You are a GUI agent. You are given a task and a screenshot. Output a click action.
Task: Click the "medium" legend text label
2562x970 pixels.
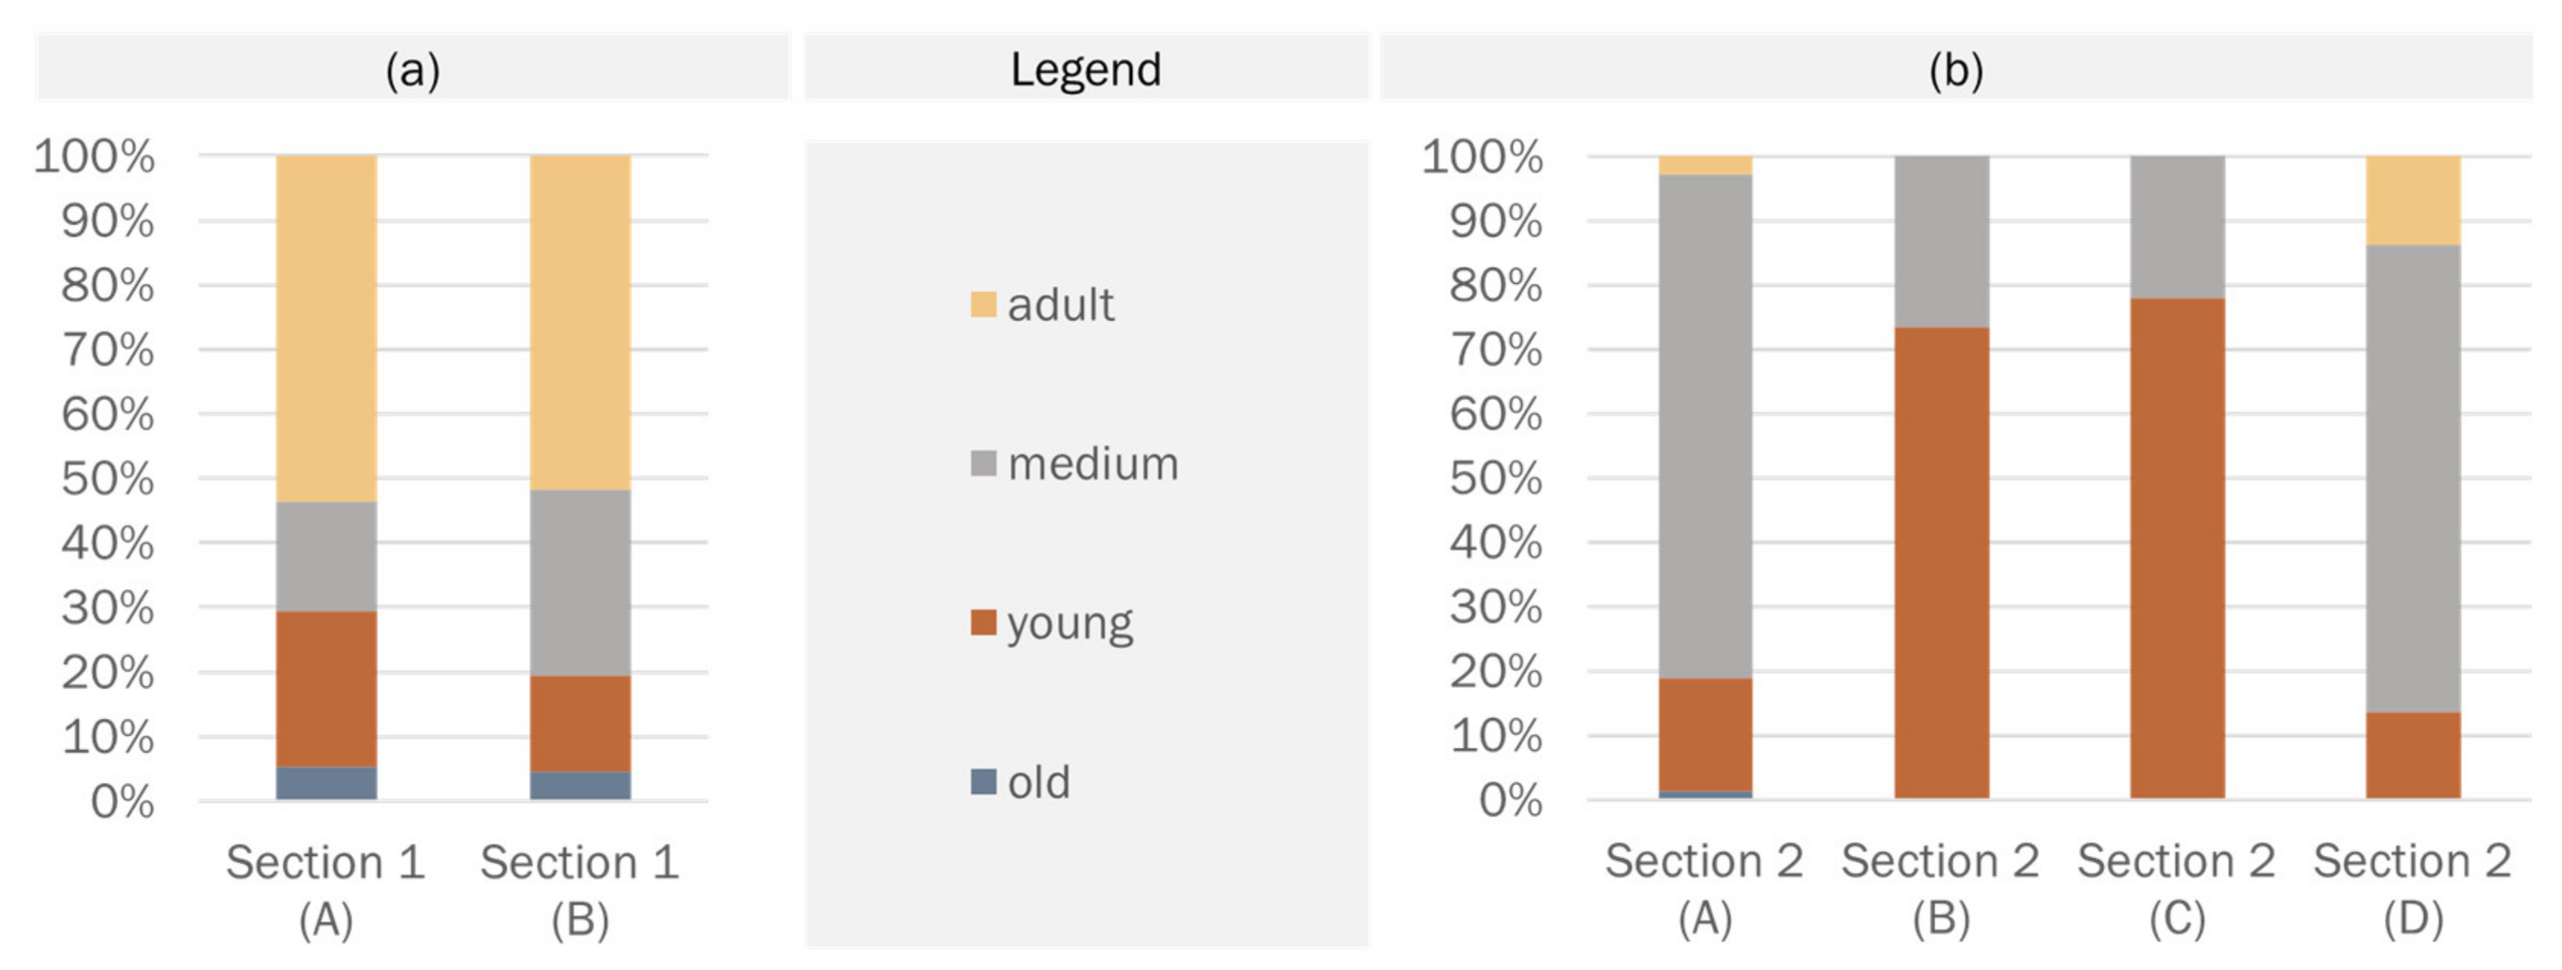click(x=1093, y=464)
